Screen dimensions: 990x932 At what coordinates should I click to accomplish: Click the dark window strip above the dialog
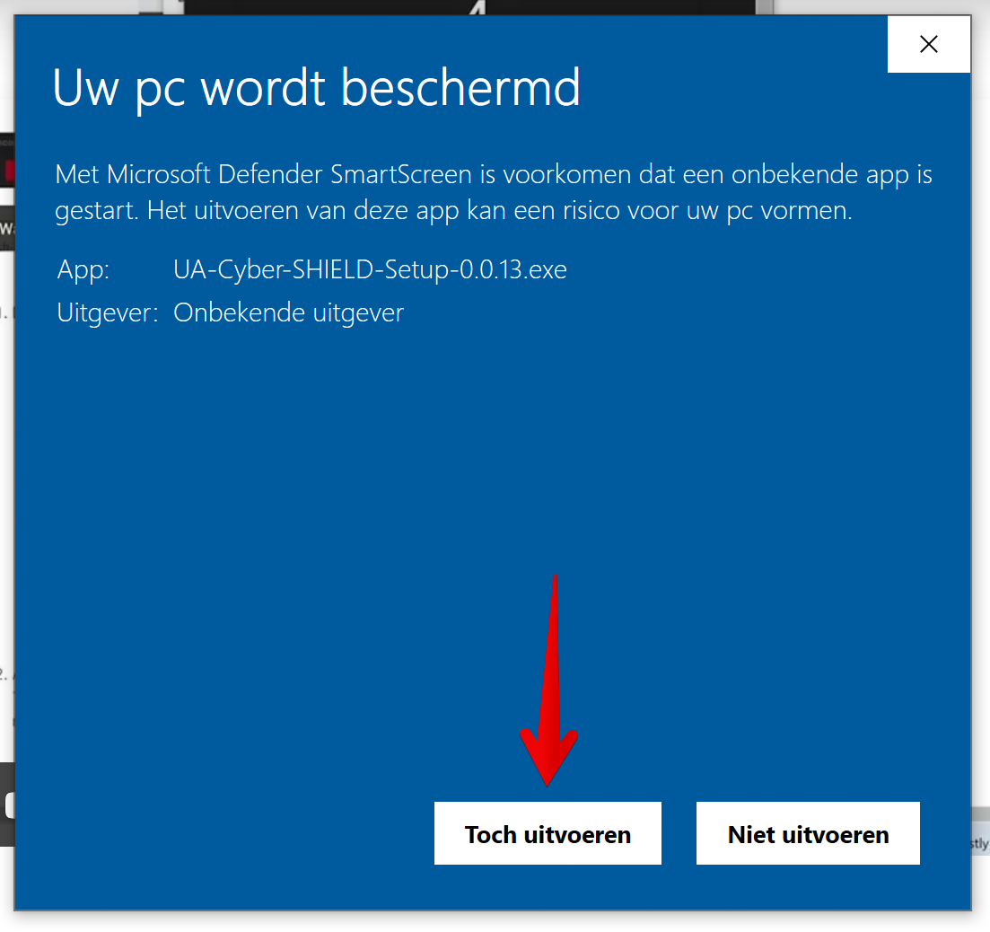point(469,7)
